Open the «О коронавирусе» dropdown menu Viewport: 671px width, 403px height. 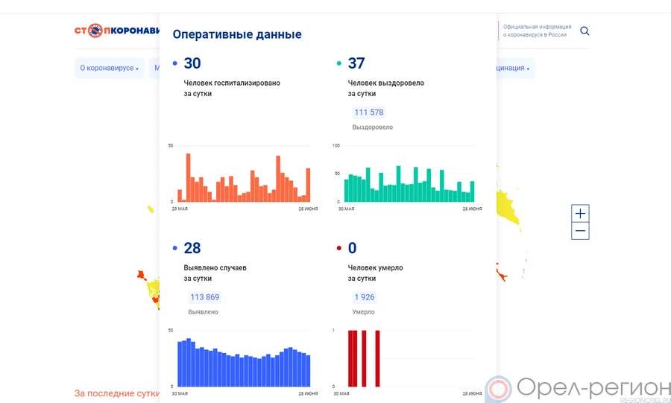pyautogui.click(x=110, y=69)
